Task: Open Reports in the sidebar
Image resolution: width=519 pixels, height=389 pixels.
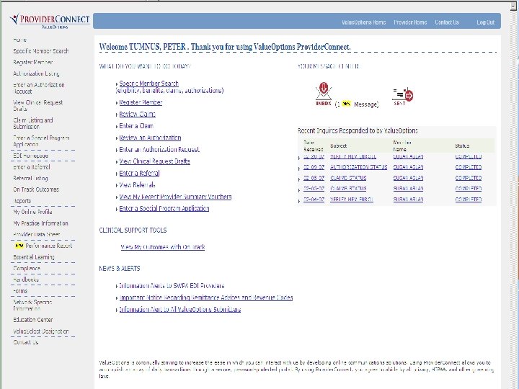Action: pyautogui.click(x=22, y=201)
